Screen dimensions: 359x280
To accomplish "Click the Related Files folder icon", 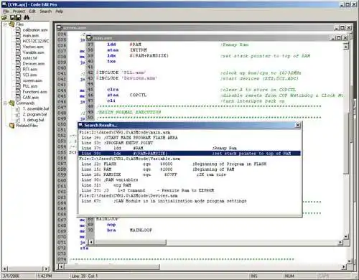I will [11, 126].
